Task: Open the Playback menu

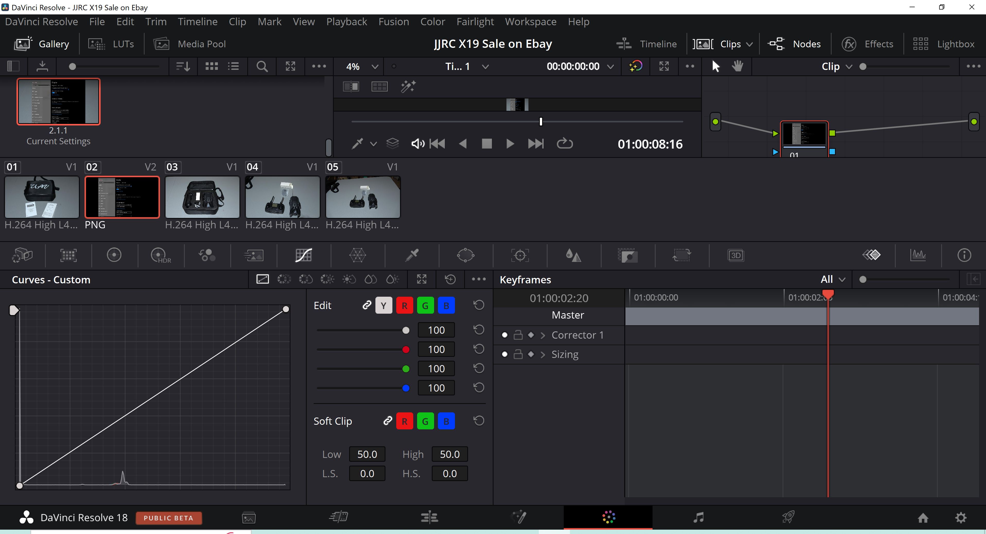Action: [x=346, y=22]
